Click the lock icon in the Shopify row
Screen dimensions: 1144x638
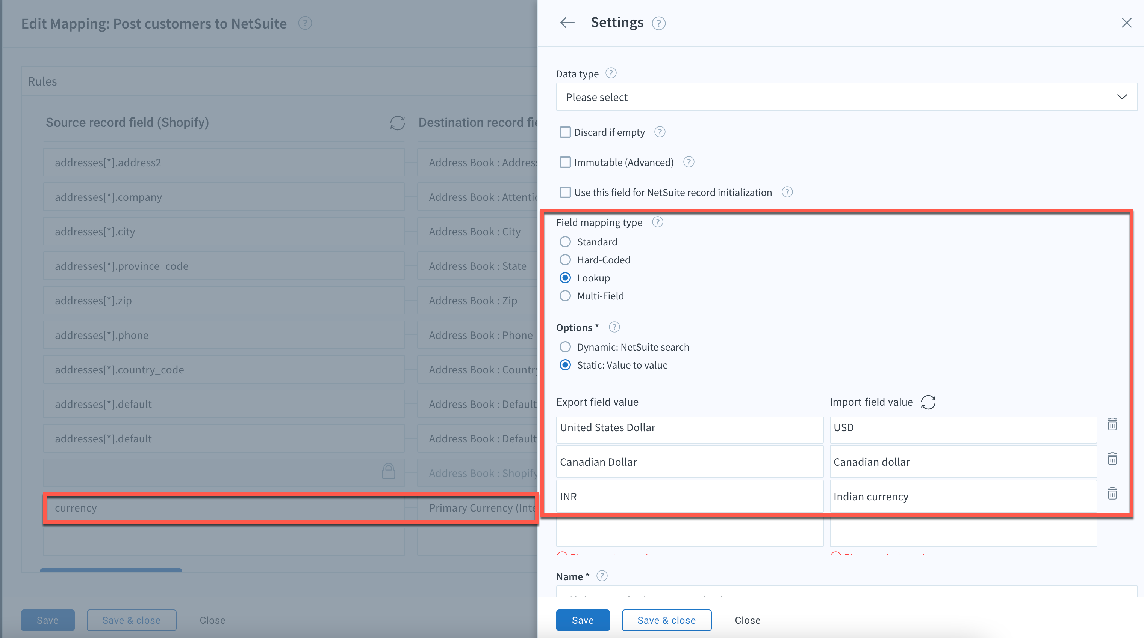(x=389, y=471)
